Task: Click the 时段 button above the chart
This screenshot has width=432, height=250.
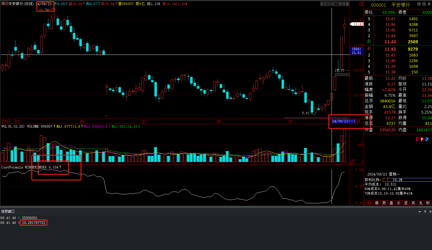Action: (331, 4)
